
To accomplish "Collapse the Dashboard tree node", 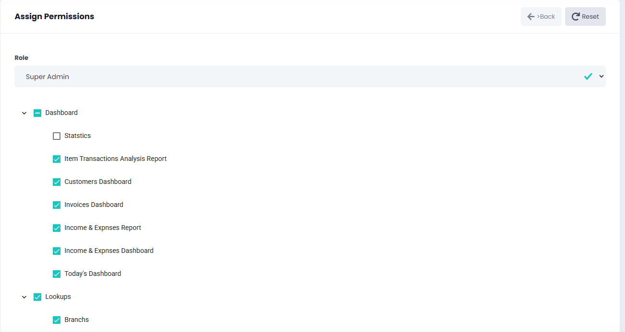I will [24, 113].
